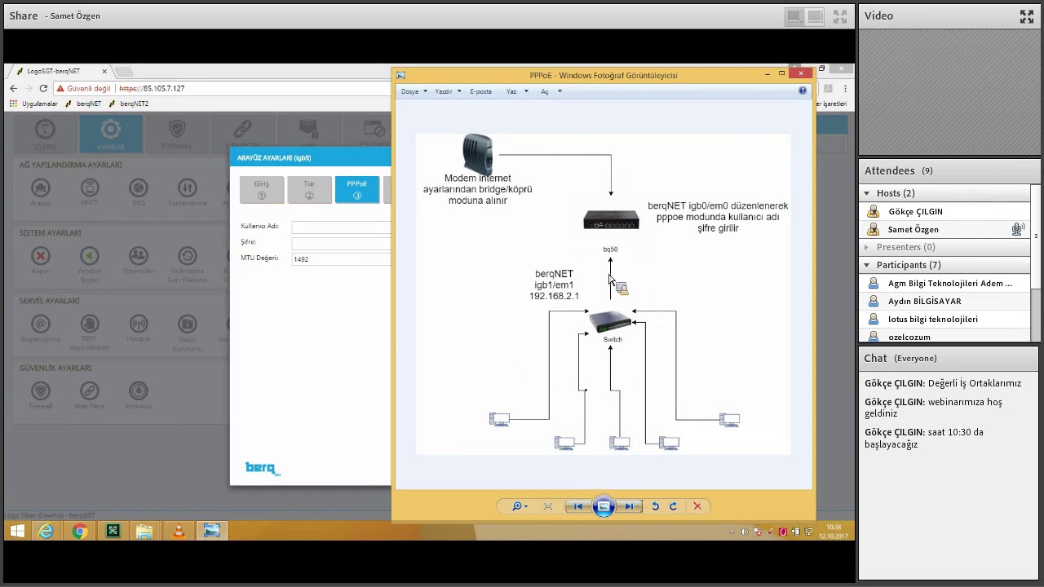1044x587 pixels.
Task: Open the Paket Kurulumu icon
Action: tap(188, 325)
